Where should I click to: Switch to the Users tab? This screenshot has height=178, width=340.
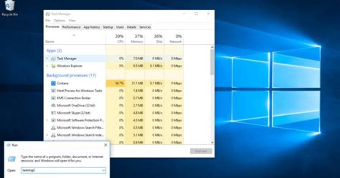pos(120,27)
